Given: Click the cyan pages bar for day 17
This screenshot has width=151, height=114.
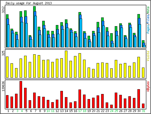Looking at the screenshot, I should coord(81,33).
